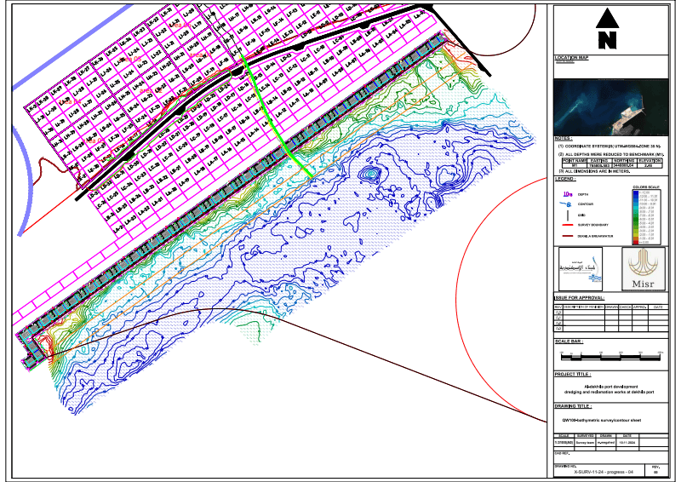The width and height of the screenshot is (681, 482).
Task: Select the ISSUE FOR APPROVAL heading
Action: point(579,298)
